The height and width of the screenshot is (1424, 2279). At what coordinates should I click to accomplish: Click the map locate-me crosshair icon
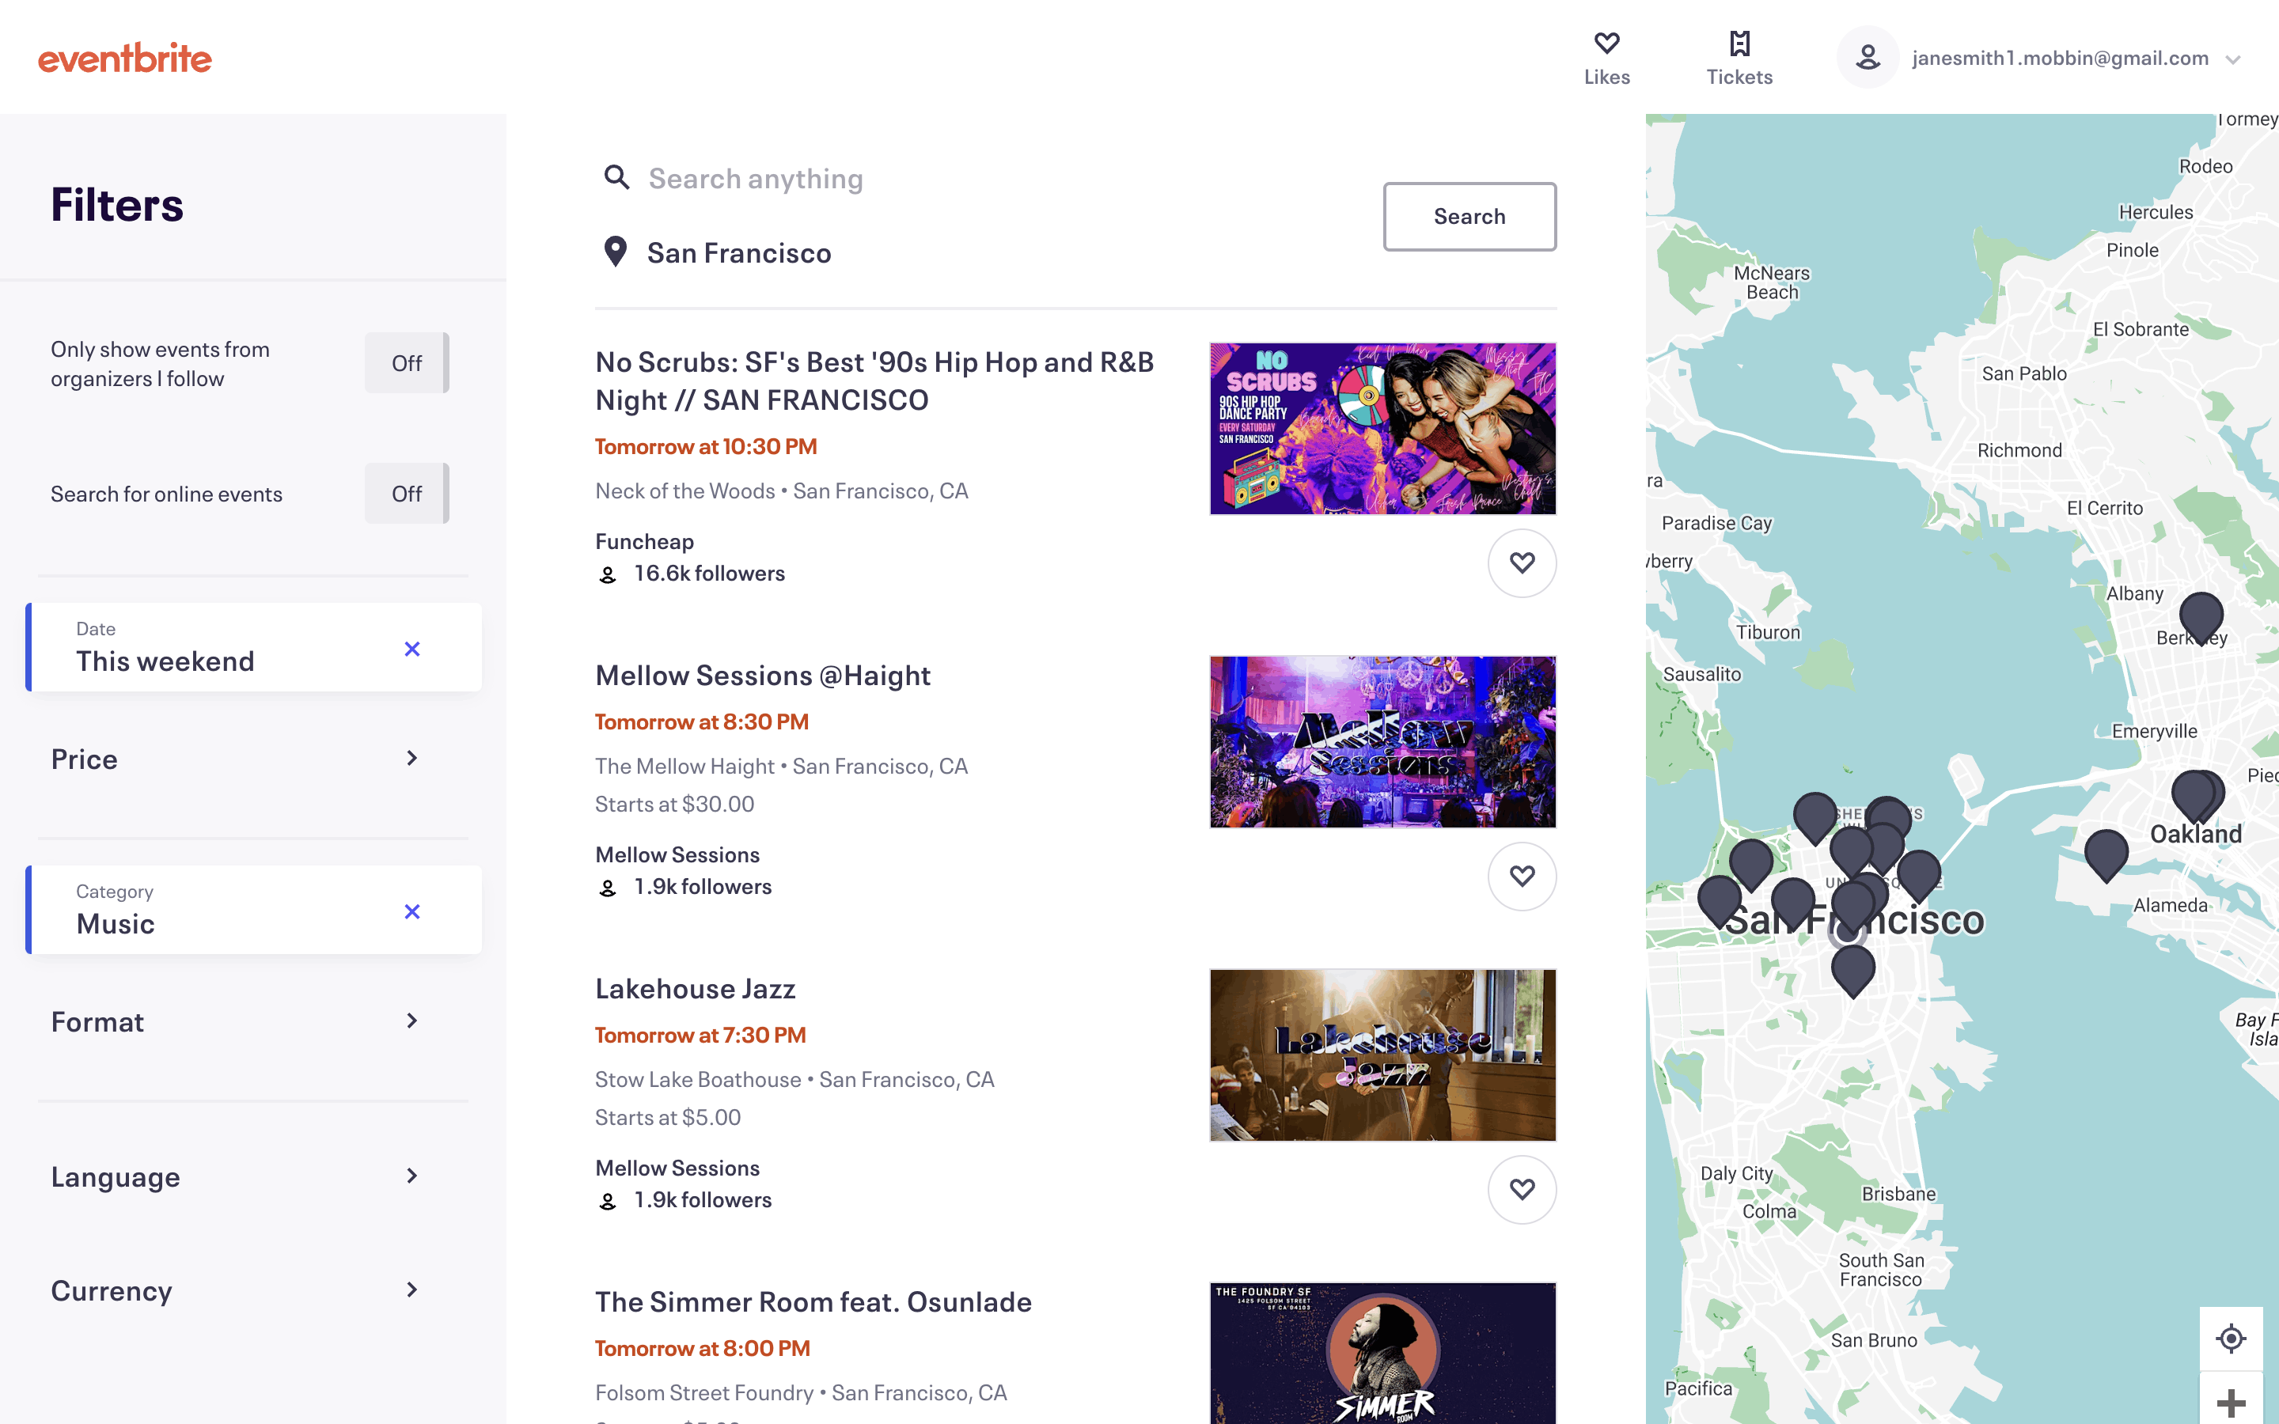coord(2230,1339)
